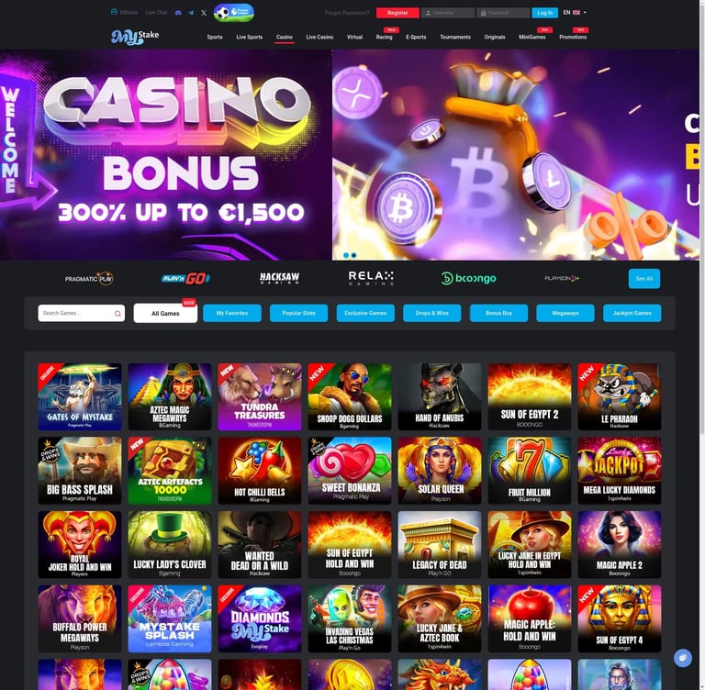Viewport: 705px width, 690px height.
Task: Open the Telegram icon link
Action: point(191,13)
